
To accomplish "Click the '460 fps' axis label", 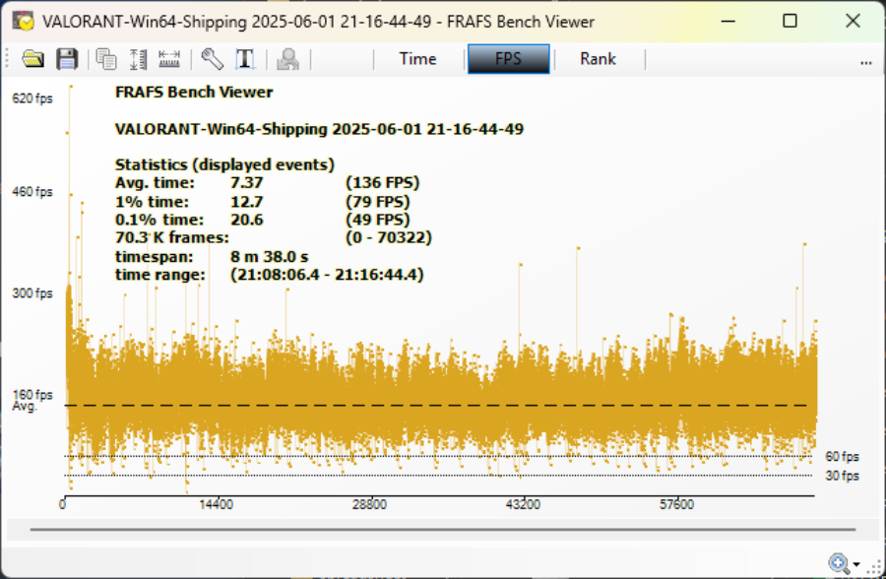I will pyautogui.click(x=32, y=192).
